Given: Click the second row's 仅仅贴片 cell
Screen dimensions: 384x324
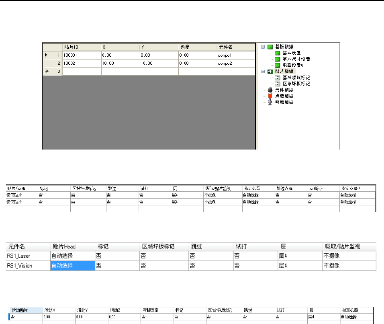Looking at the screenshot, I should pyautogui.click(x=22, y=202).
